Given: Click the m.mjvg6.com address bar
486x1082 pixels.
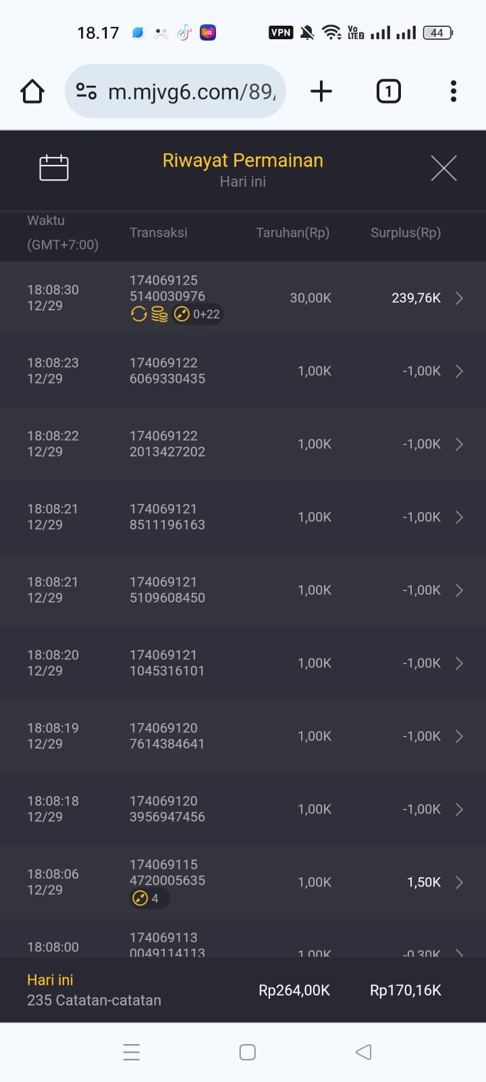Looking at the screenshot, I should click(192, 91).
